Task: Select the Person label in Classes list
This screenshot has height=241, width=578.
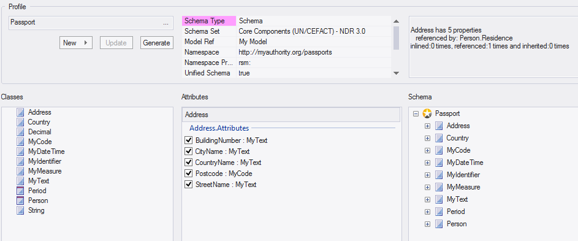Action: click(x=38, y=201)
